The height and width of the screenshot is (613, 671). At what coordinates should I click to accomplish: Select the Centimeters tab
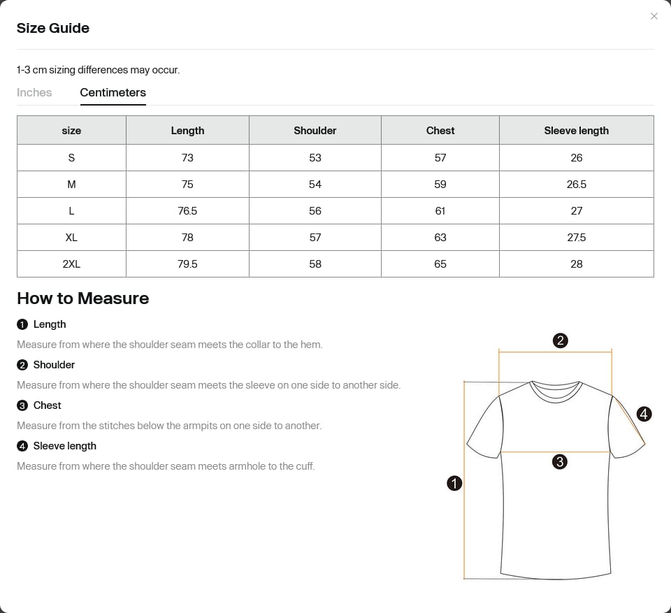pyautogui.click(x=113, y=92)
